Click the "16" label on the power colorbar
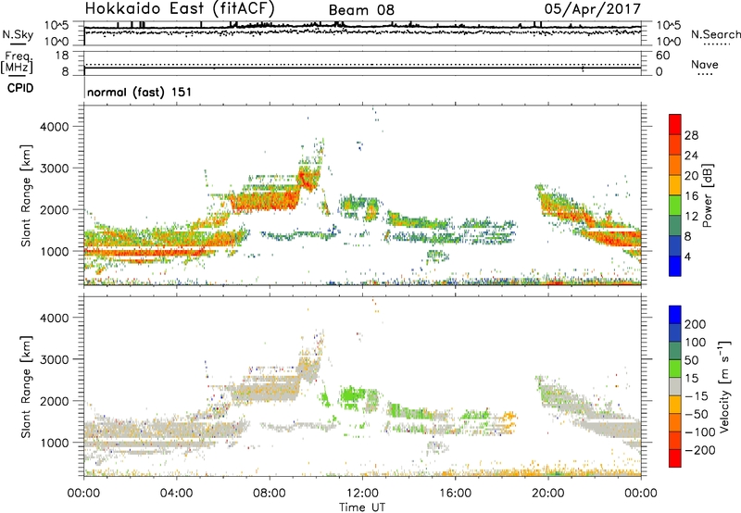 point(691,196)
